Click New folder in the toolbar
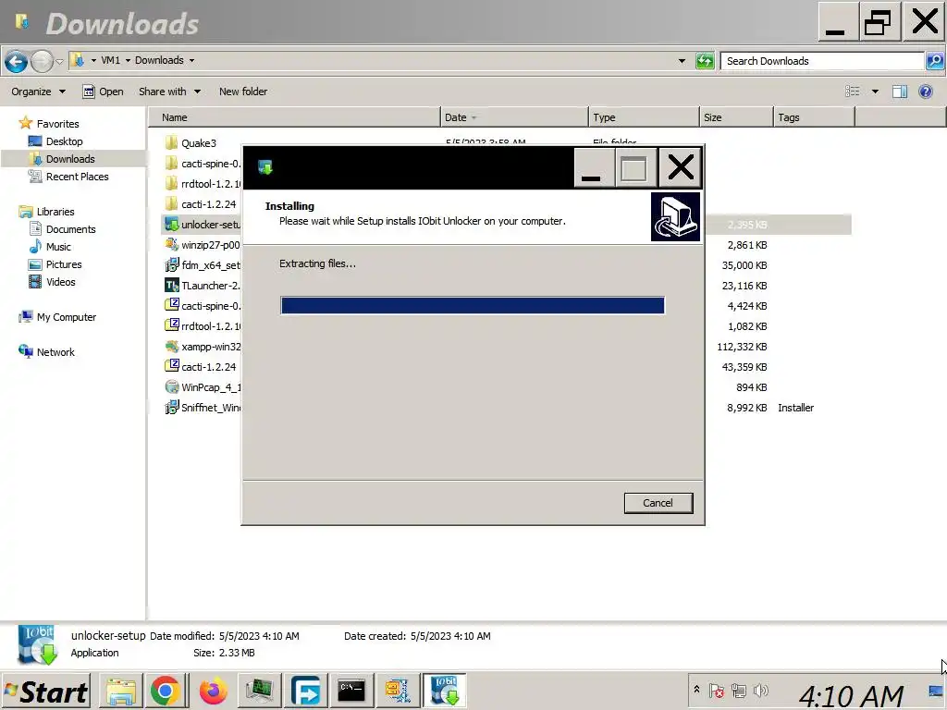 243,92
